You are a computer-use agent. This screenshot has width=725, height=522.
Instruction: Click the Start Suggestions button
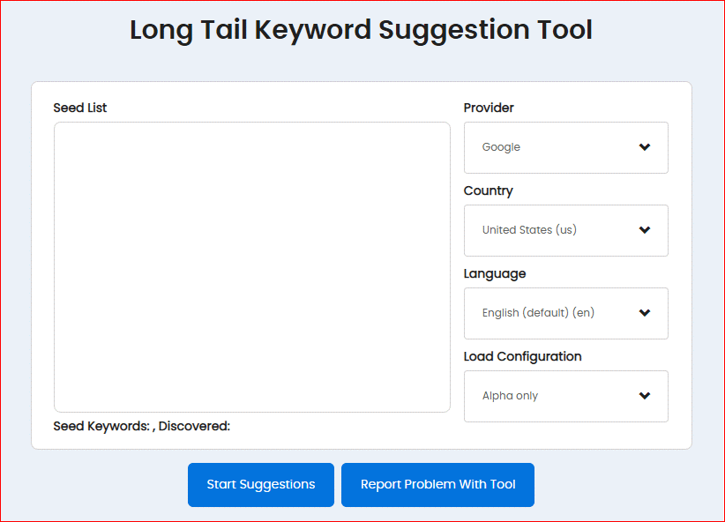pos(261,485)
